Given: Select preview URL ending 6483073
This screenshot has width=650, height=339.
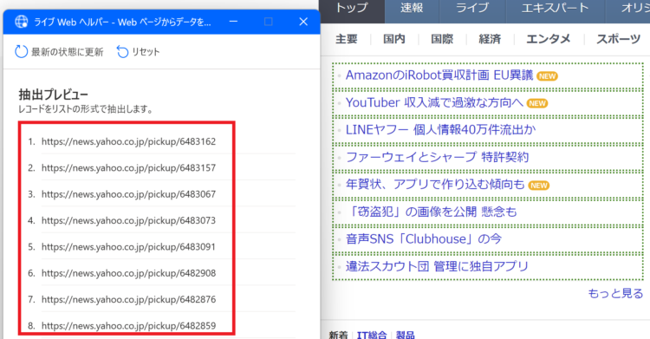Looking at the screenshot, I should click(x=128, y=220).
